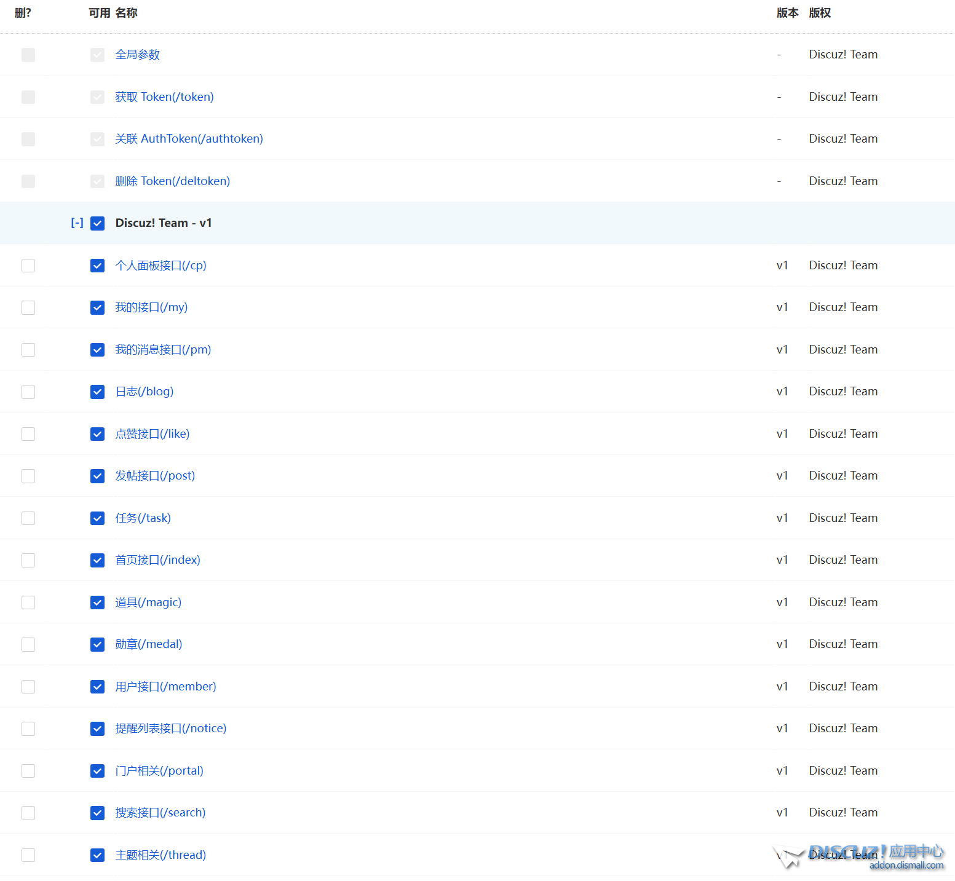Open the 勋章(/medal) link
This screenshot has height=881, width=955.
click(149, 644)
